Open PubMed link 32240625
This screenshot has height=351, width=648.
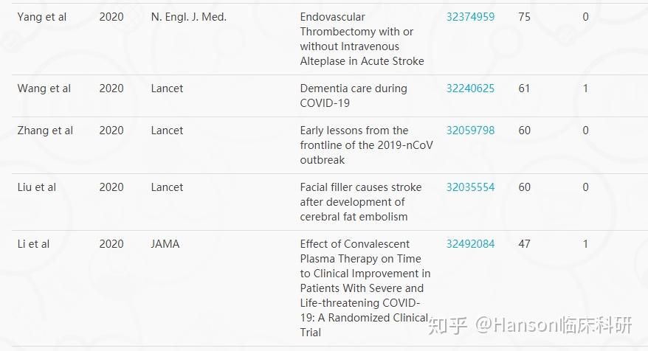click(470, 88)
